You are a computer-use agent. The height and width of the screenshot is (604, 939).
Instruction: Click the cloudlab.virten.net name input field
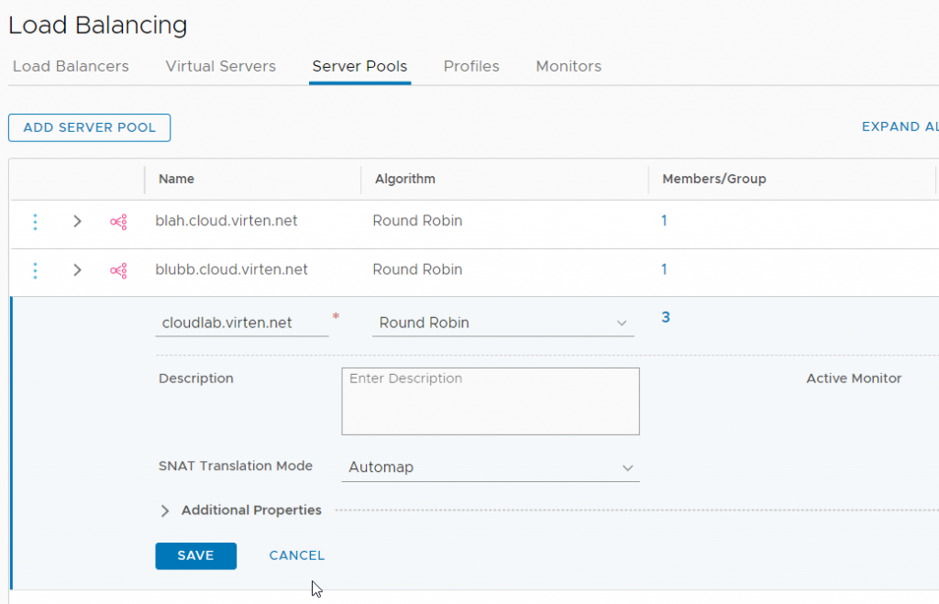pos(240,323)
